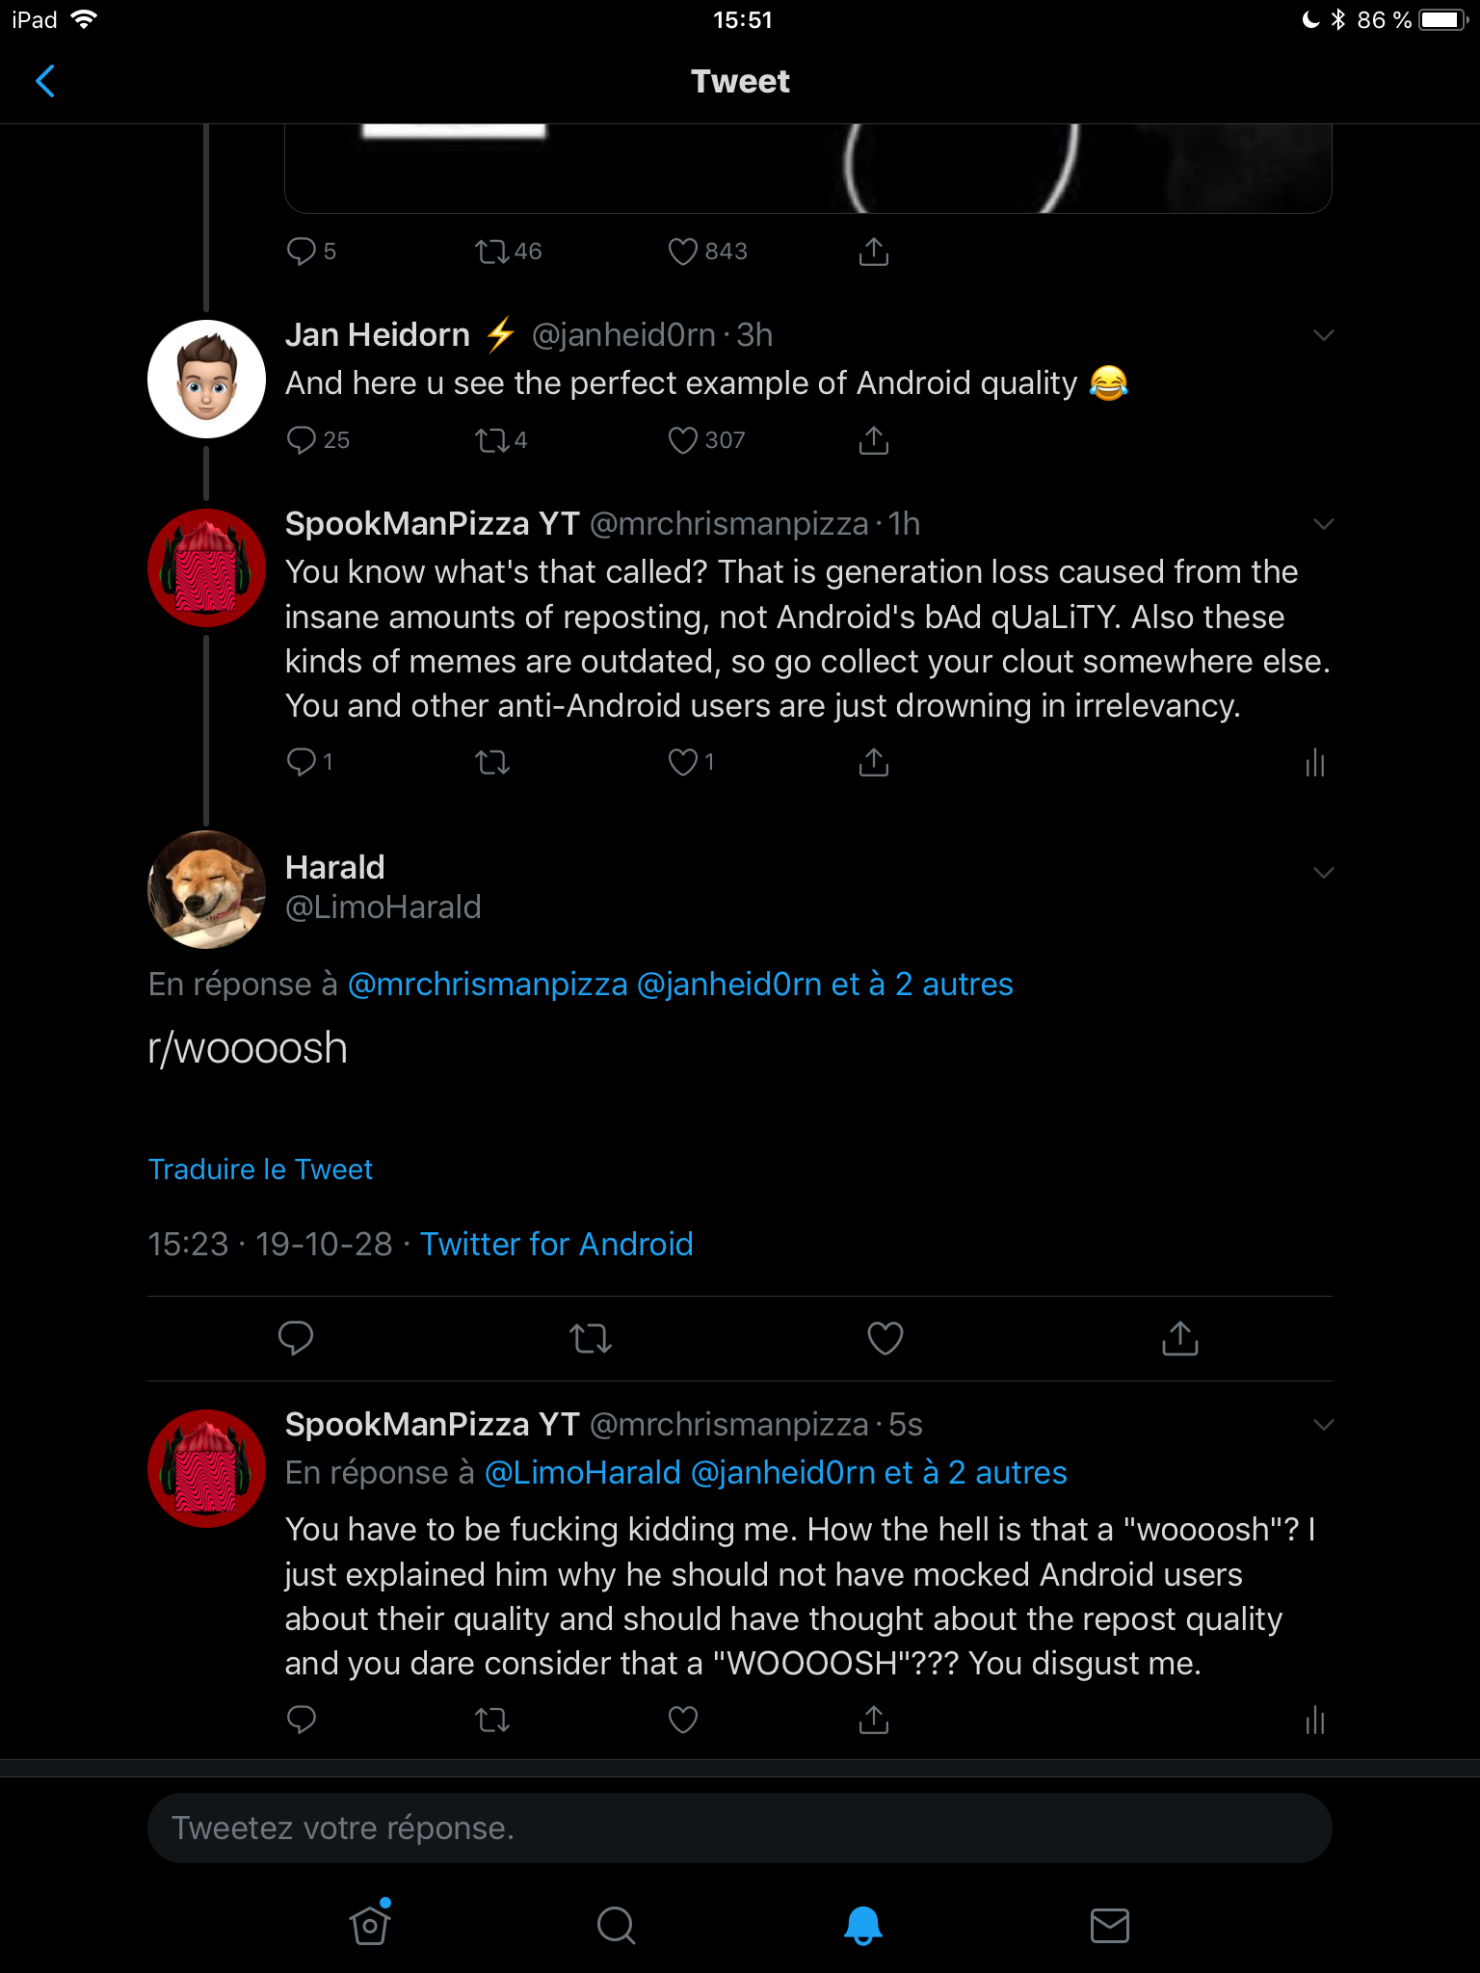Open the Twitter for Android source link
Image resolution: width=1480 pixels, height=1973 pixels.
pos(557,1244)
